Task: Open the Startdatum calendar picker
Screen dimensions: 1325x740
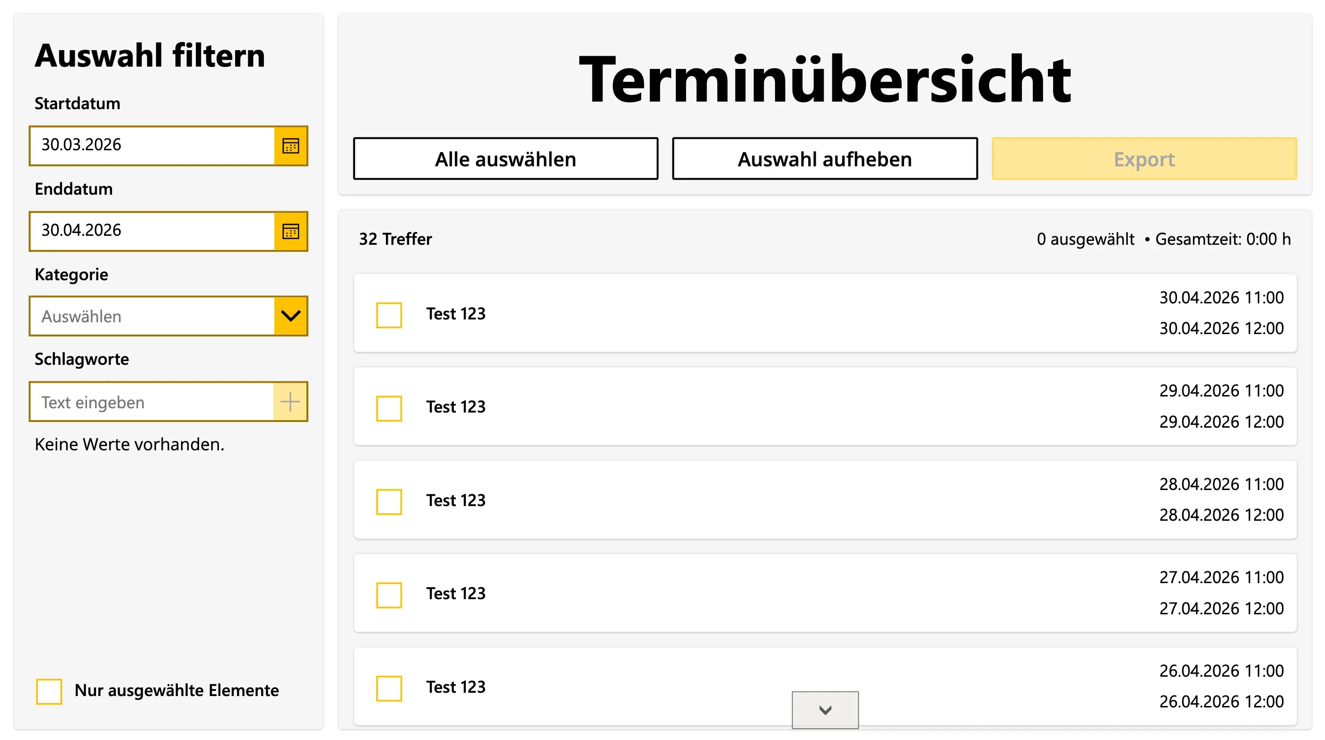Action: pos(291,146)
